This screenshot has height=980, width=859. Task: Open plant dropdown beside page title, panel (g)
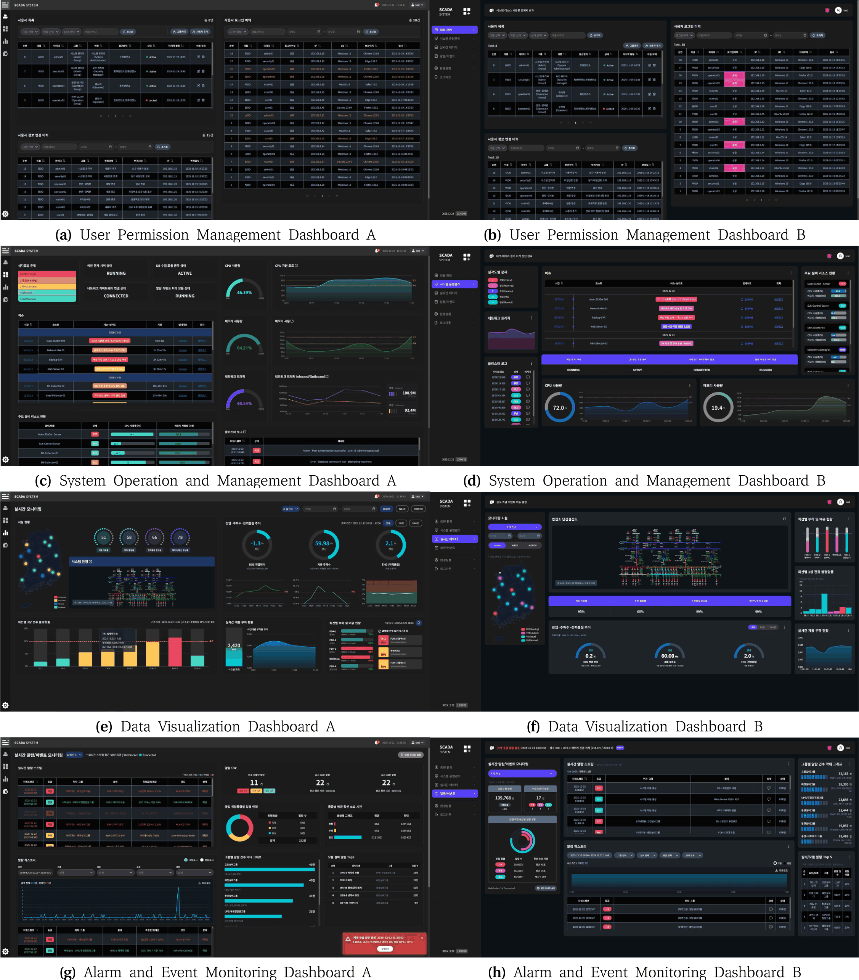[74, 755]
